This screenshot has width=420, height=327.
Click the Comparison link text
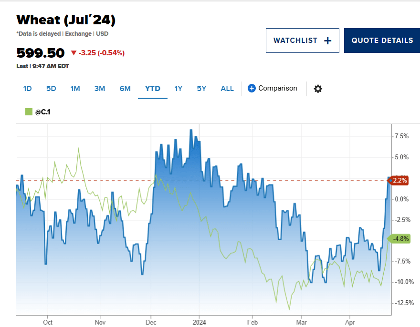pos(277,88)
